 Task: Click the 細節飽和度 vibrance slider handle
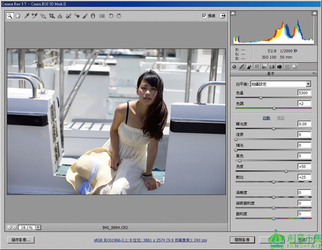[x=274, y=208]
